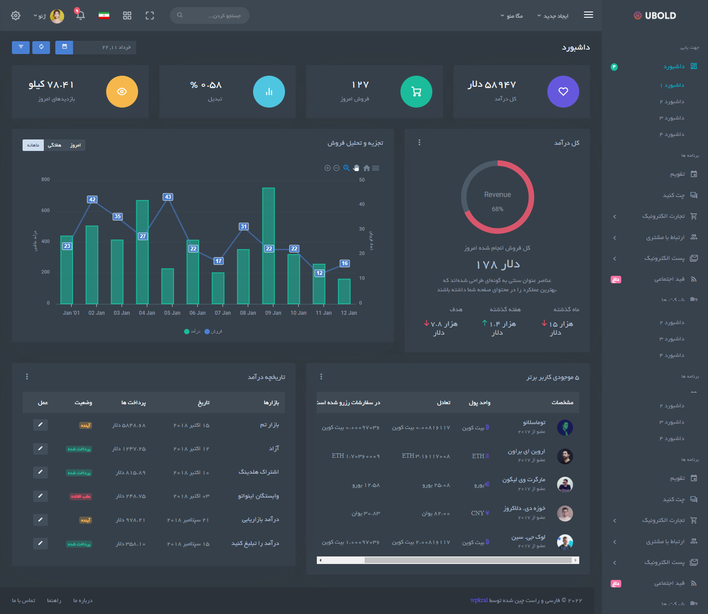Open the settings gear icon
The image size is (708, 614).
pyautogui.click(x=15, y=15)
